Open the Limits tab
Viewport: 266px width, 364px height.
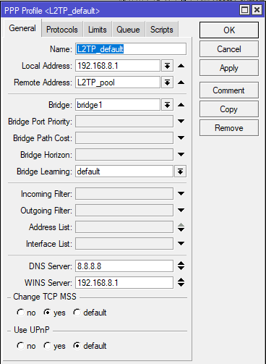point(97,30)
